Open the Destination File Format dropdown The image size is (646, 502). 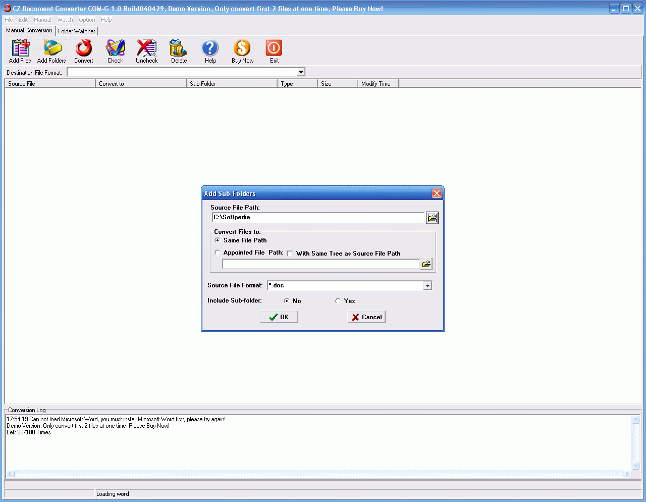301,72
